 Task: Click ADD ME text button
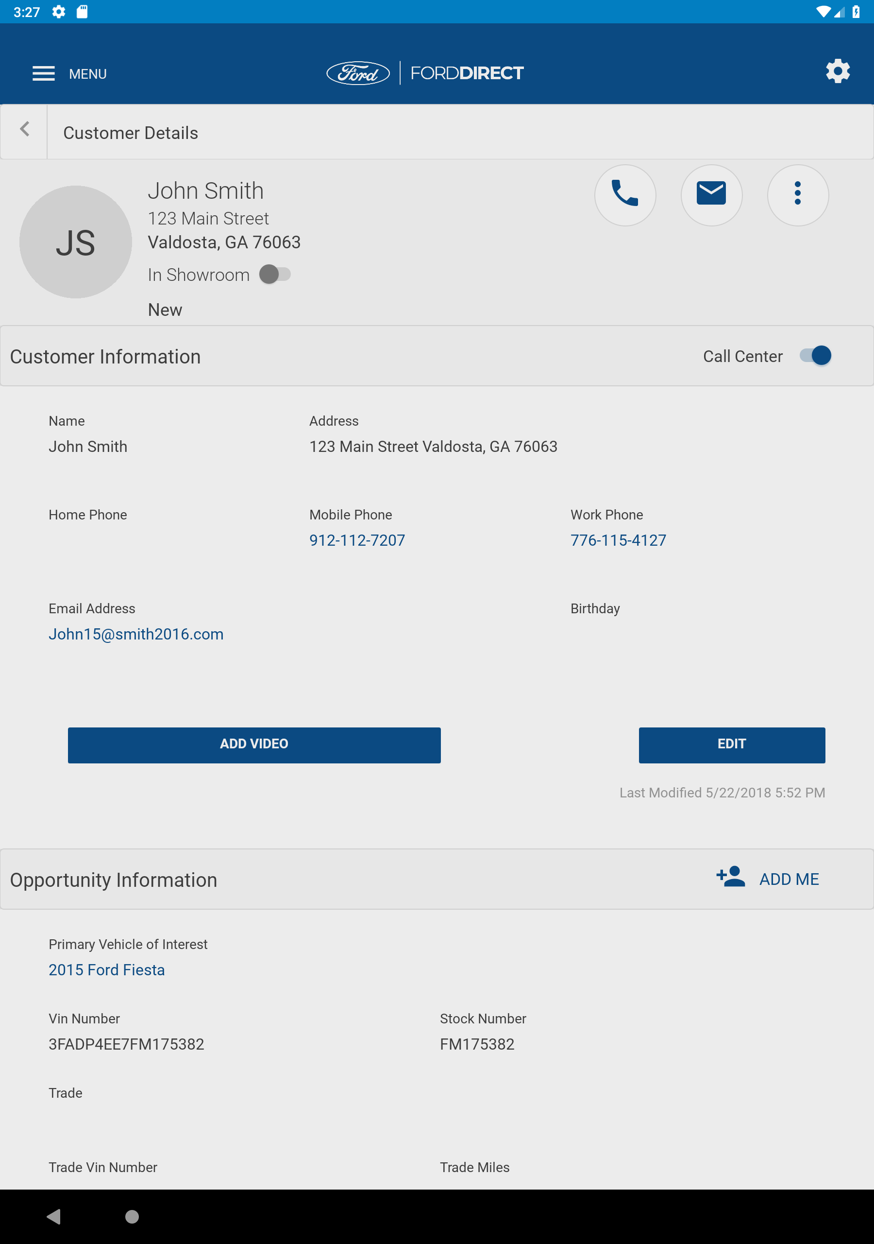click(789, 879)
